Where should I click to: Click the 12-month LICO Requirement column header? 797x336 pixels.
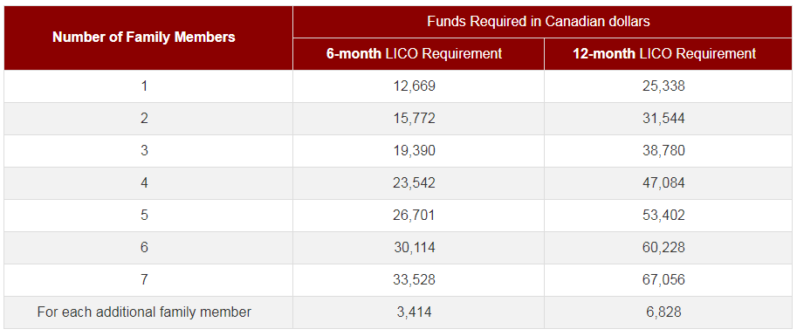[x=663, y=53]
